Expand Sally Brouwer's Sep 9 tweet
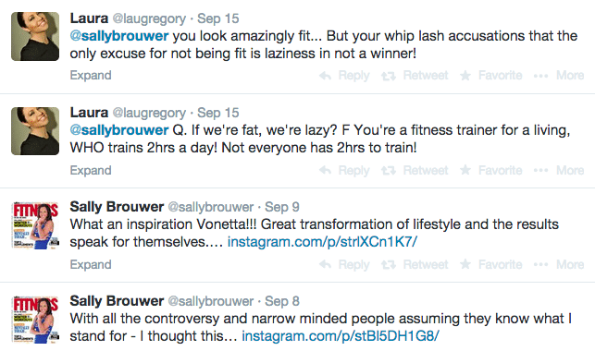The height and width of the screenshot is (351, 595). tap(91, 264)
